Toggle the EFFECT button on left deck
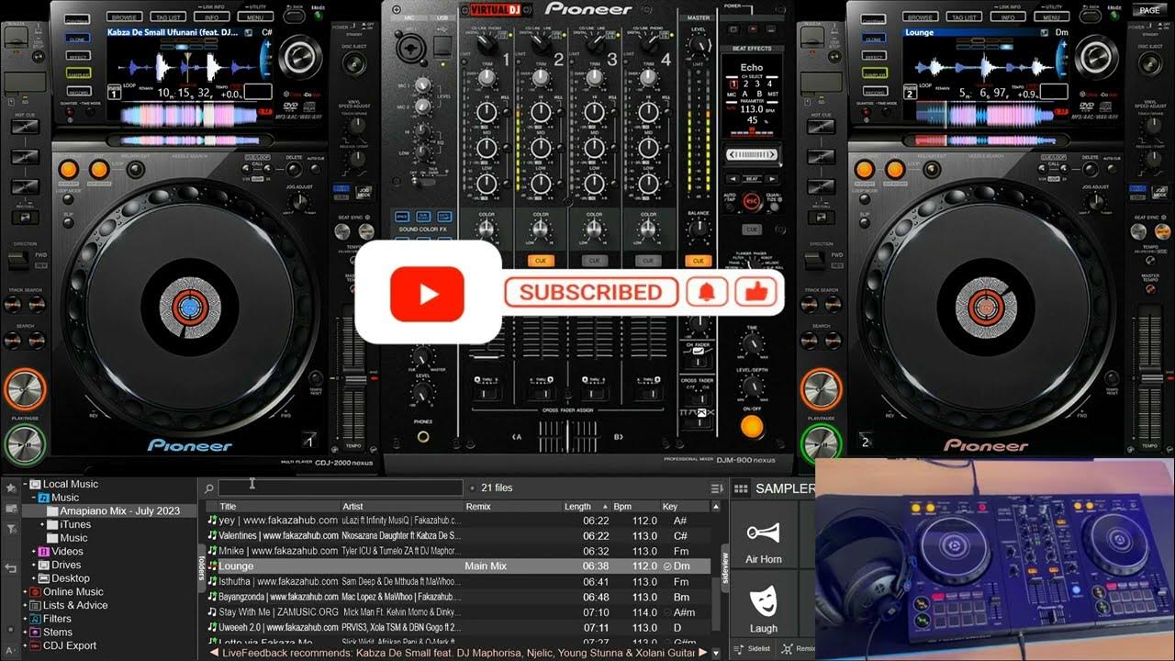 tap(77, 56)
